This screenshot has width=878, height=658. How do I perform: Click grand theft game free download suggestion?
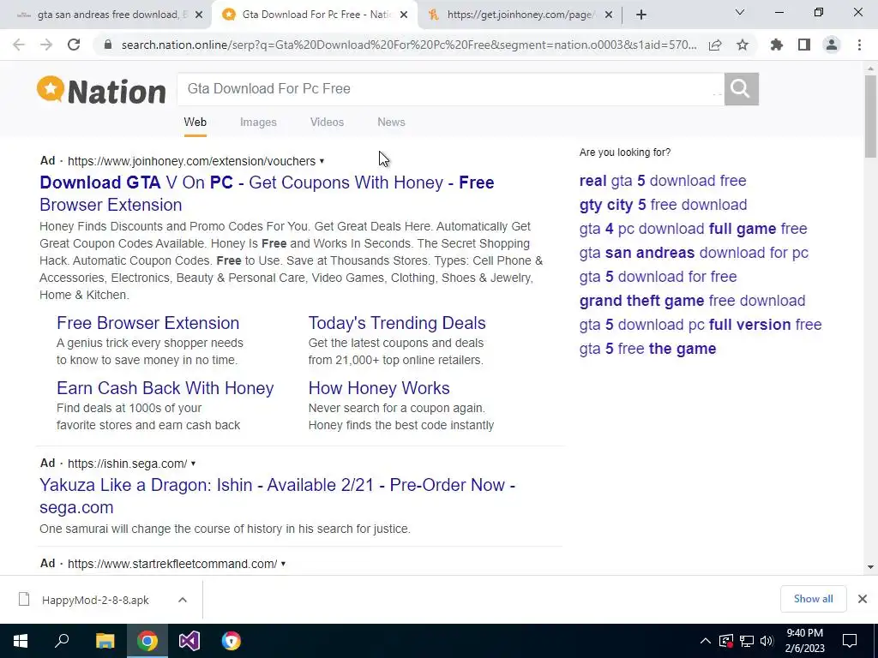coord(692,301)
